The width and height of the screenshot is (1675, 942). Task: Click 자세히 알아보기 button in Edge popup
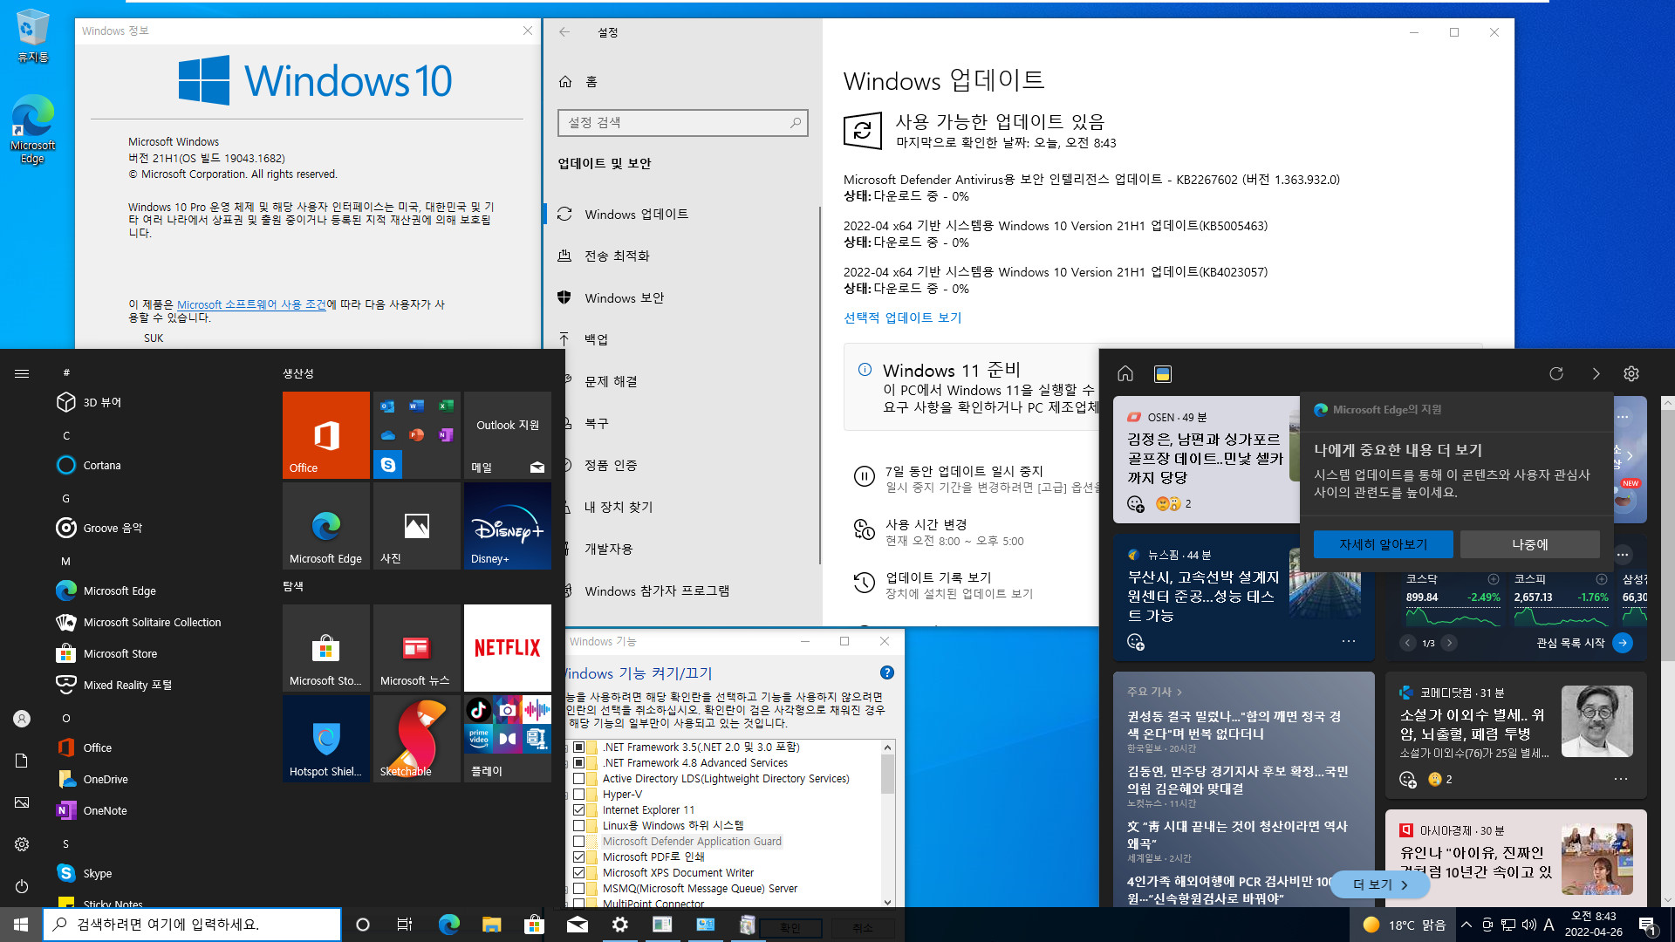pyautogui.click(x=1383, y=544)
